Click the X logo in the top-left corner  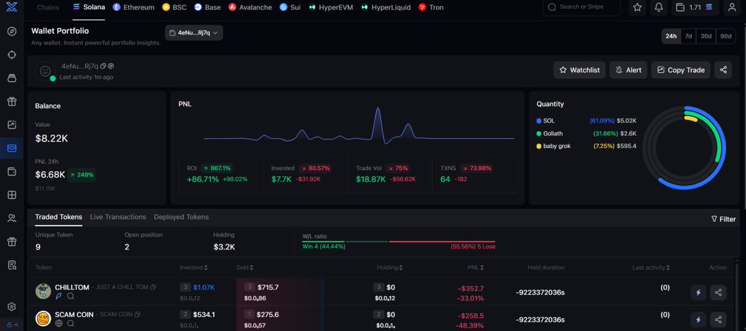point(11,7)
